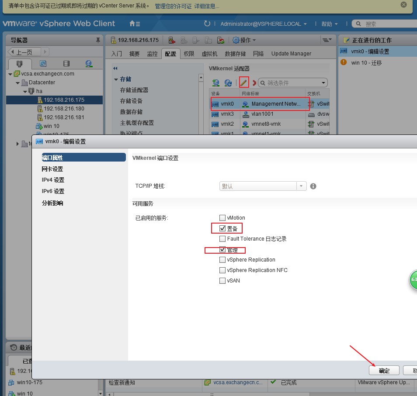Click the 确定 OK button

[384, 371]
